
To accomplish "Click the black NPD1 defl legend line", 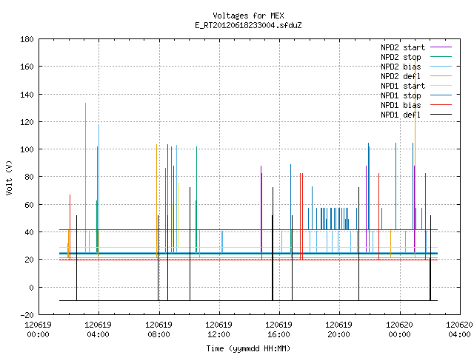I will (441, 115).
